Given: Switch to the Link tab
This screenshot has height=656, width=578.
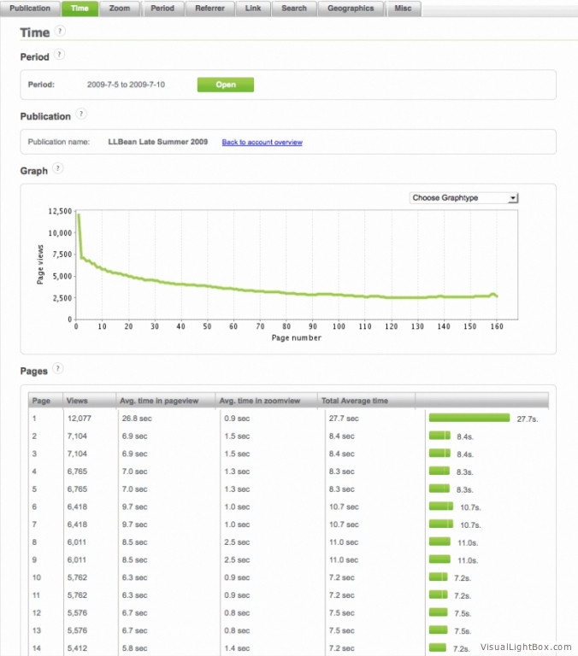Looking at the screenshot, I should (x=253, y=9).
